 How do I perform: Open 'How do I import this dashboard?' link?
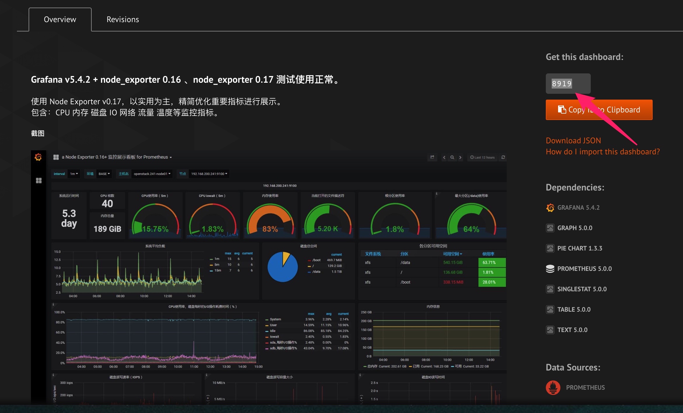[603, 152]
